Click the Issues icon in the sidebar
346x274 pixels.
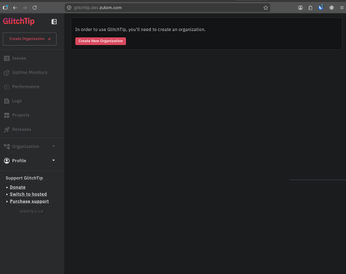tap(7, 58)
